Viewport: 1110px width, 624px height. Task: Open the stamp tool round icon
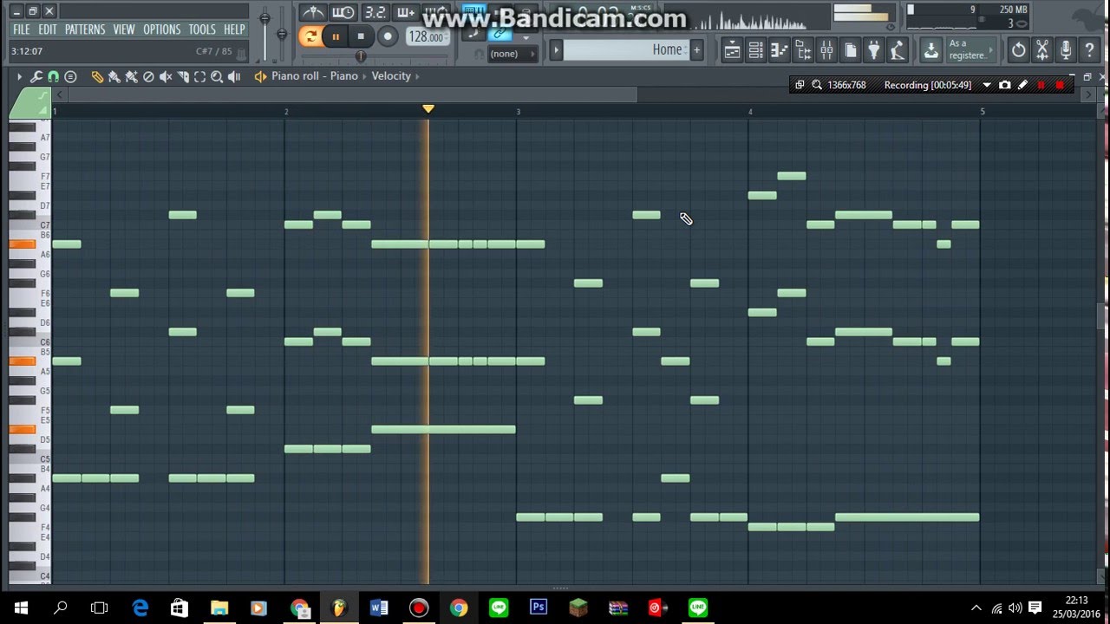coord(70,76)
